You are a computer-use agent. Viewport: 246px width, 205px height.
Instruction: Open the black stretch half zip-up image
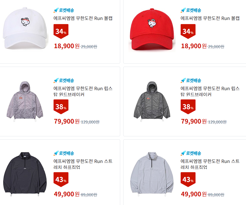click(x=25, y=174)
